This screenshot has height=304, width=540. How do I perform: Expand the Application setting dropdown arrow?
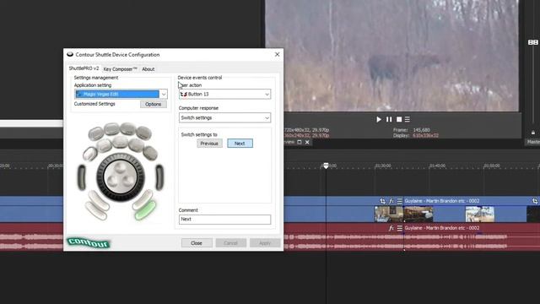(x=164, y=94)
